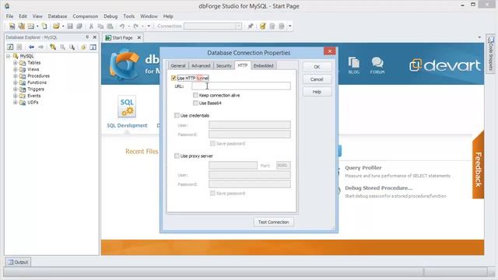
Task: Expand the Functions node in Database Explorer
Action: (x=15, y=82)
